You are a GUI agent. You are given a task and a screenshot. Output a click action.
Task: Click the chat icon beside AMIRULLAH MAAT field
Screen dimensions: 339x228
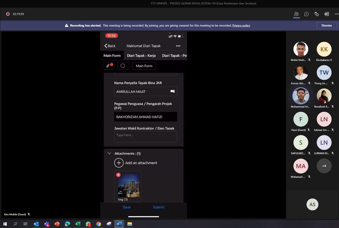click(173, 91)
